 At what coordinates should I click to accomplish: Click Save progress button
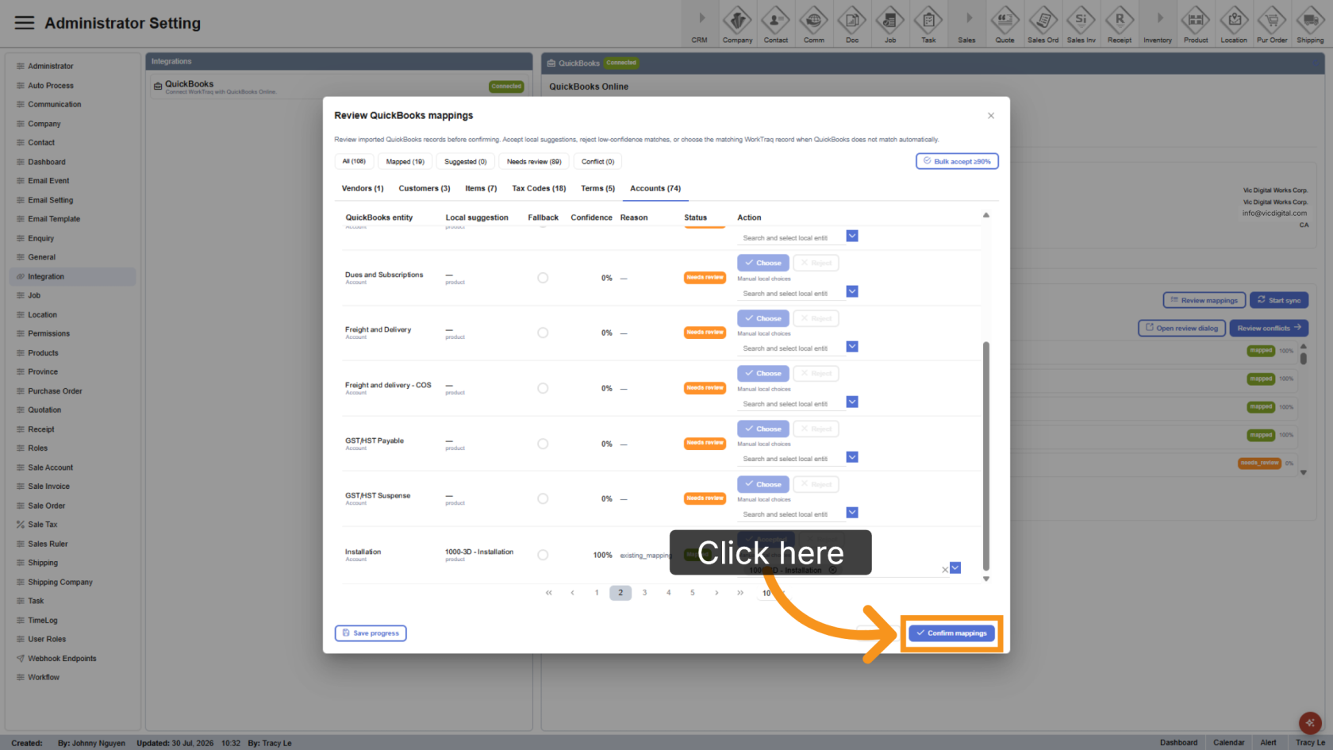pyautogui.click(x=371, y=633)
